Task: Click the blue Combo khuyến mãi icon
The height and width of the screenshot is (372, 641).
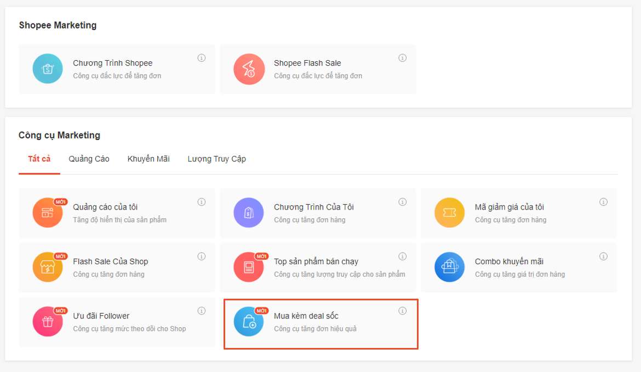Action: tap(449, 267)
